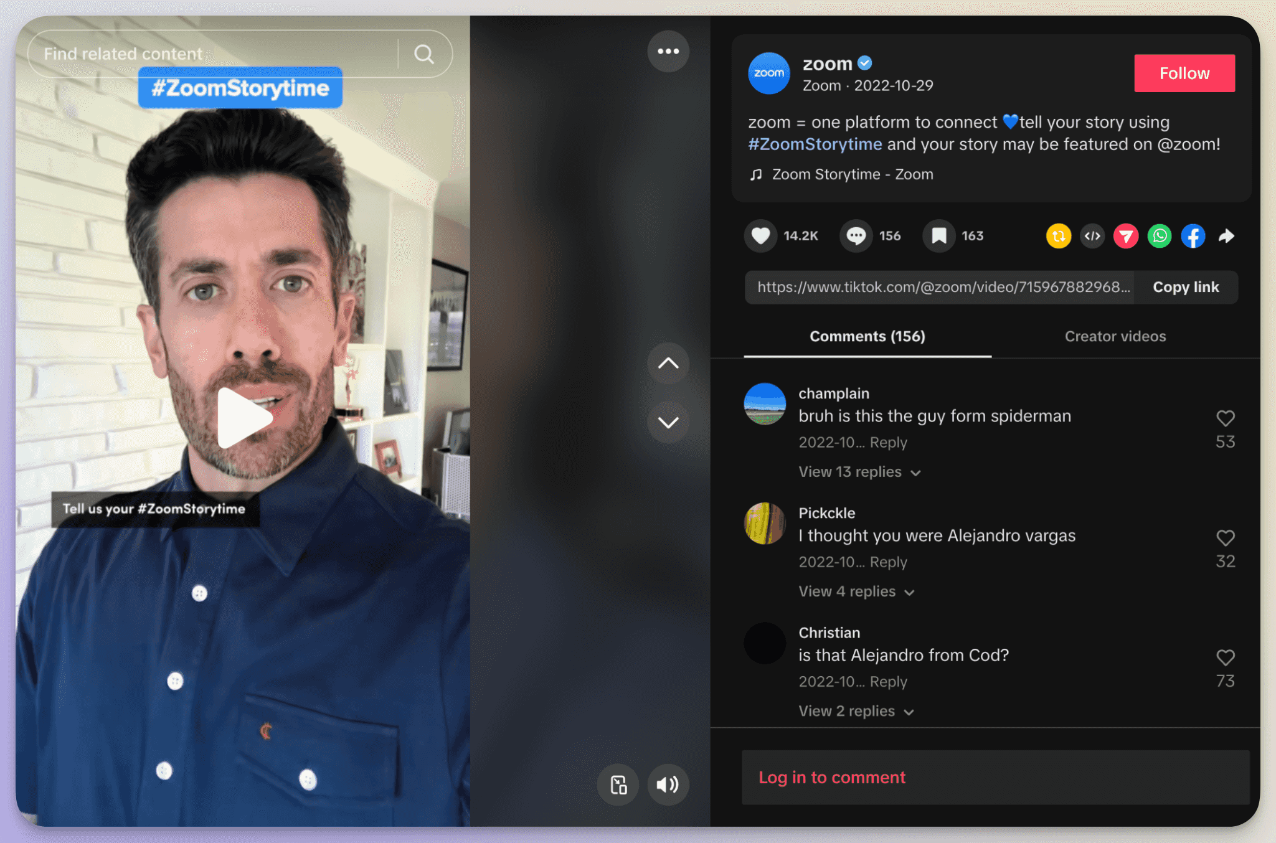
Task: Like champlain's comment with heart
Action: (1225, 418)
